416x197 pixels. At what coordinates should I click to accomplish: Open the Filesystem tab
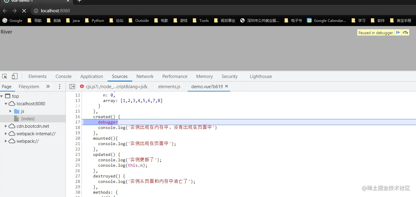(29, 86)
